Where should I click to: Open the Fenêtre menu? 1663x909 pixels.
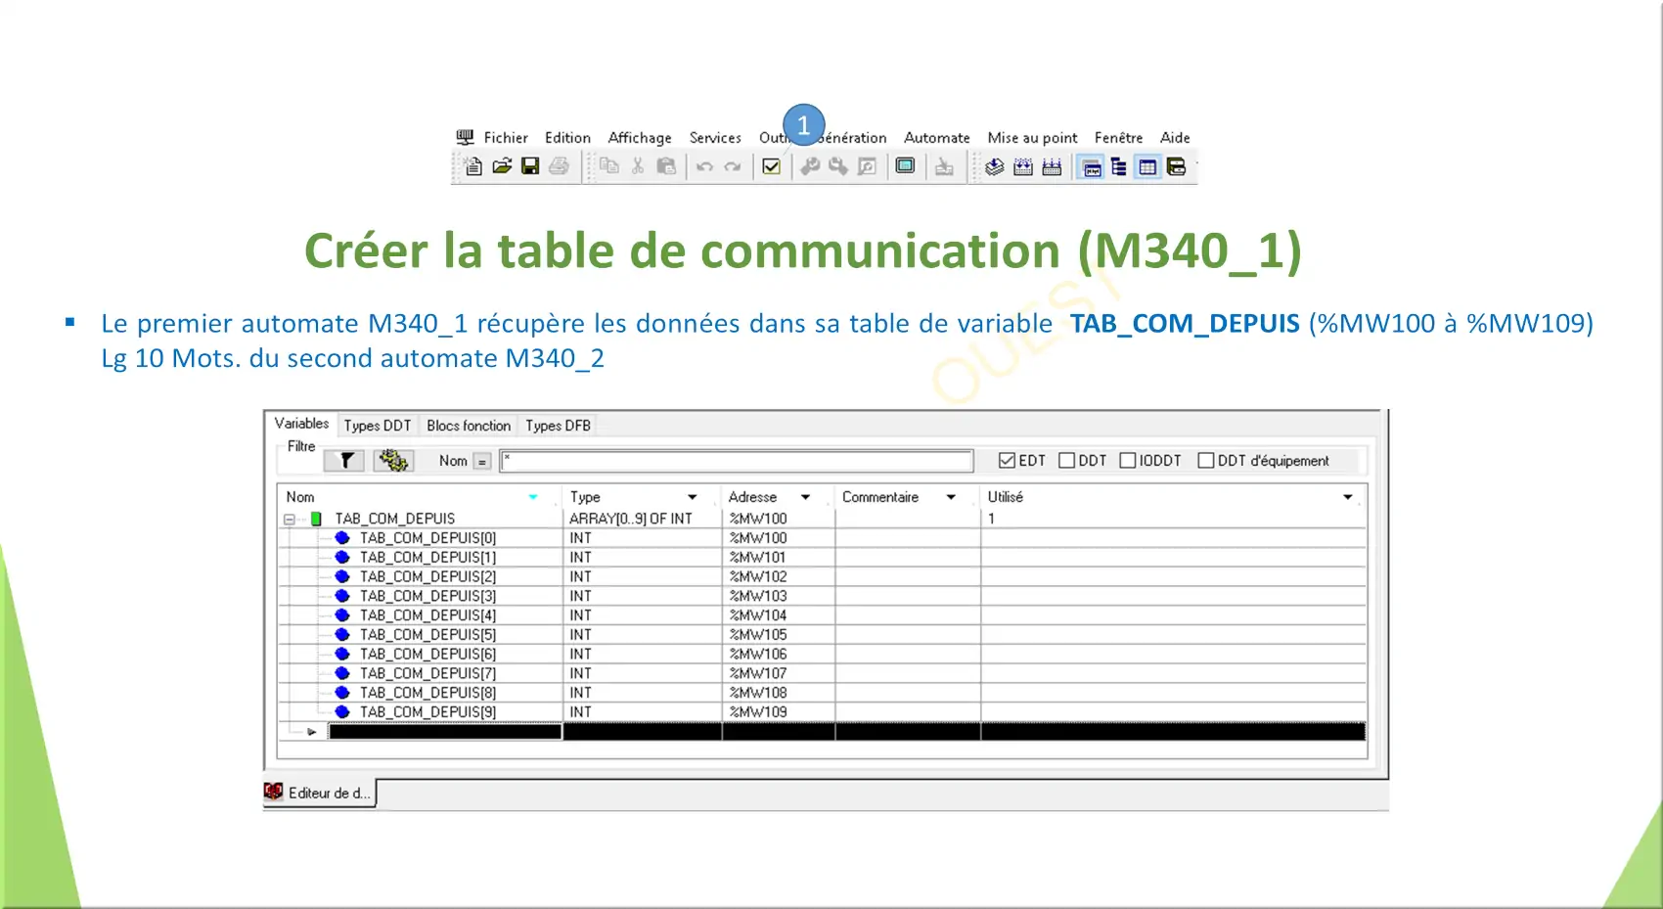1118,138
